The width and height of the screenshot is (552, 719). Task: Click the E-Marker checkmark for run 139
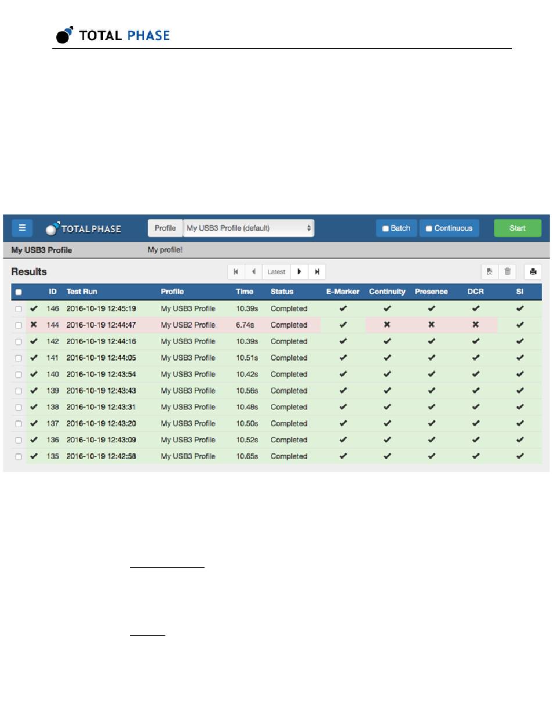click(x=343, y=391)
